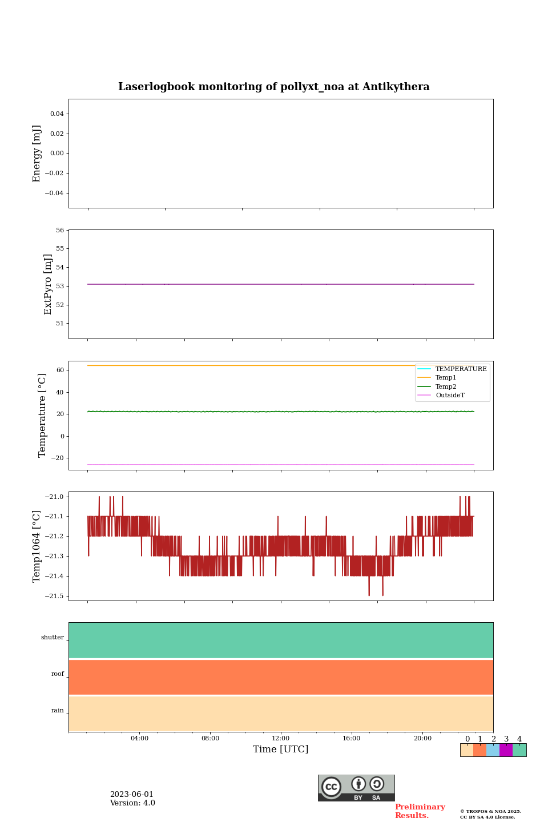
Task: Click the red Temp1064 data trace
Action: tap(281, 546)
